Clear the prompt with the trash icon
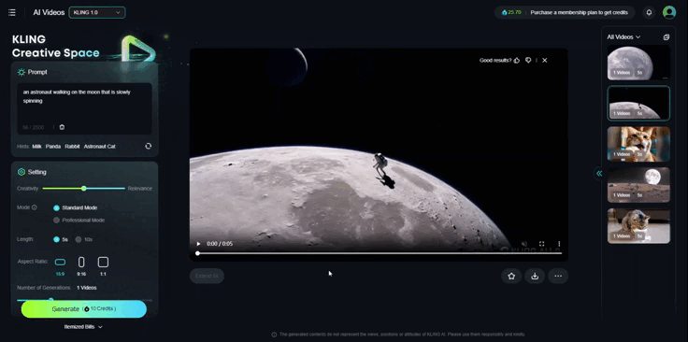The image size is (688, 342). pyautogui.click(x=62, y=127)
